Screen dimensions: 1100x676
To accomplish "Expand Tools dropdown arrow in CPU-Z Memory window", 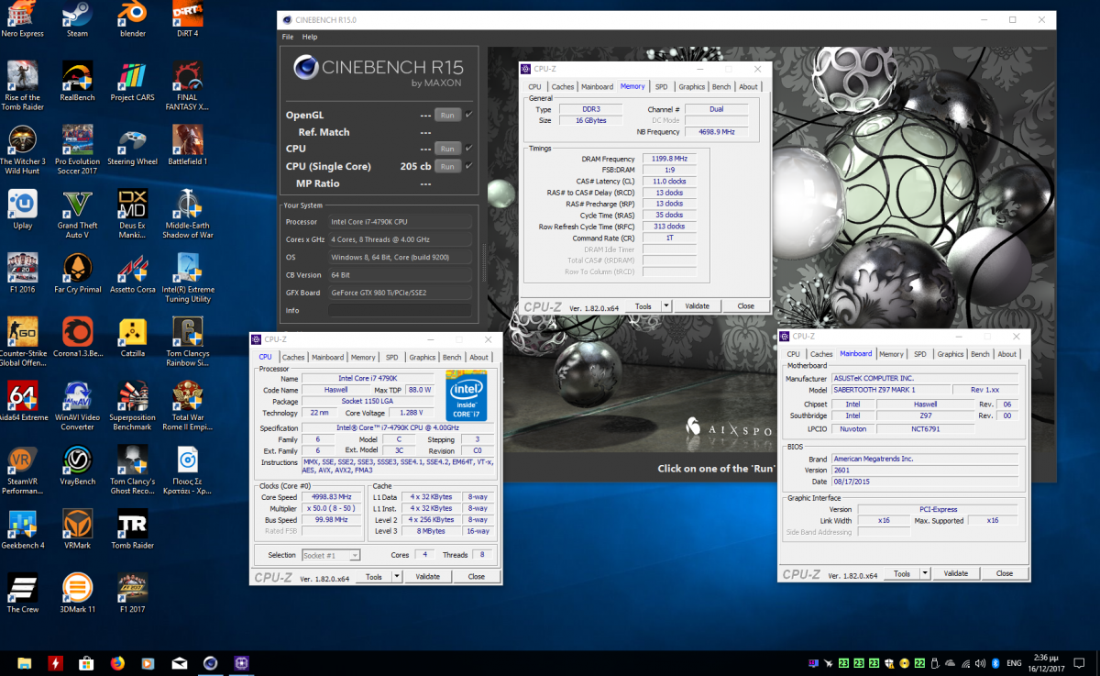I will click(666, 305).
